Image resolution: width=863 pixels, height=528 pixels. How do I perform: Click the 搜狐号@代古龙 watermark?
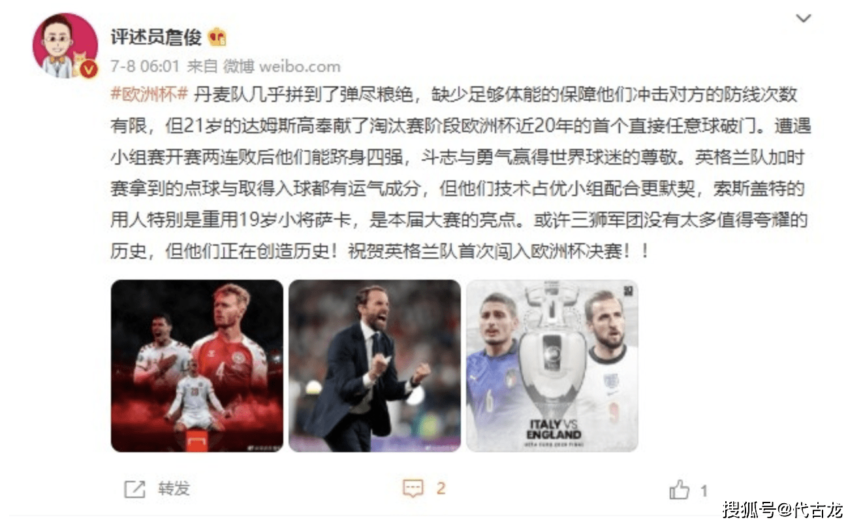tap(783, 508)
